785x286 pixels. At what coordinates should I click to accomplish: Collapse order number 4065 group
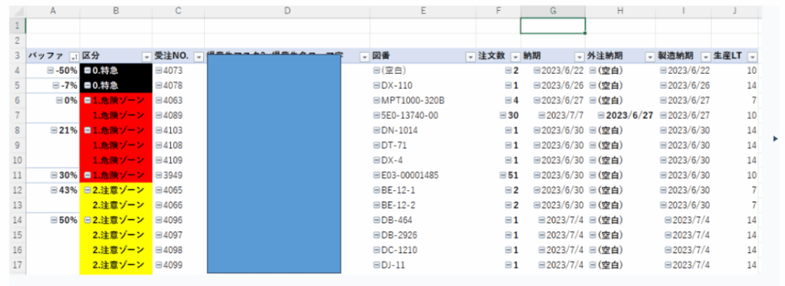tap(158, 190)
